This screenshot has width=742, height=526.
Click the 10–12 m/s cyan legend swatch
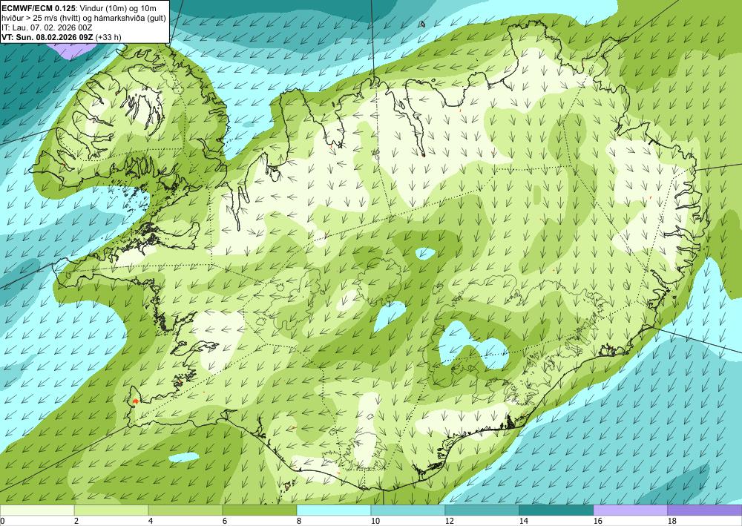coord(408,510)
